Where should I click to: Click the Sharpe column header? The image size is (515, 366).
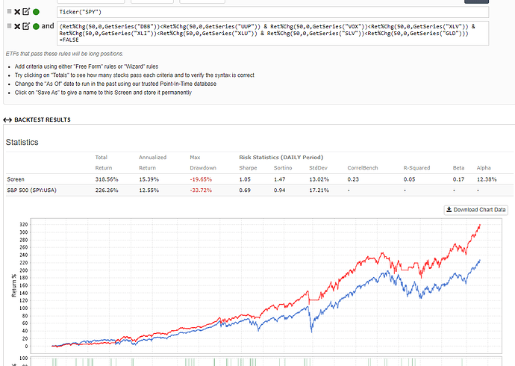pos(249,168)
